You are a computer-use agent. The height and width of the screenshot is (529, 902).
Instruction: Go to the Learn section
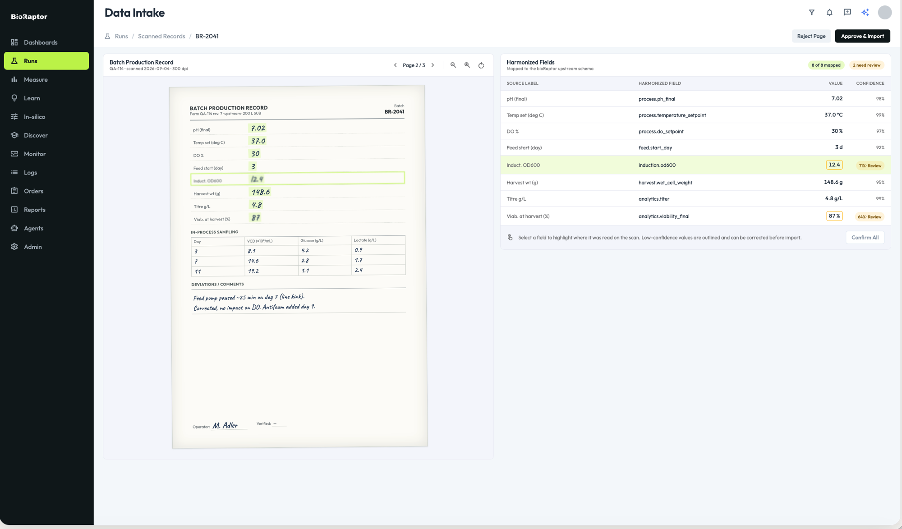coord(46,98)
